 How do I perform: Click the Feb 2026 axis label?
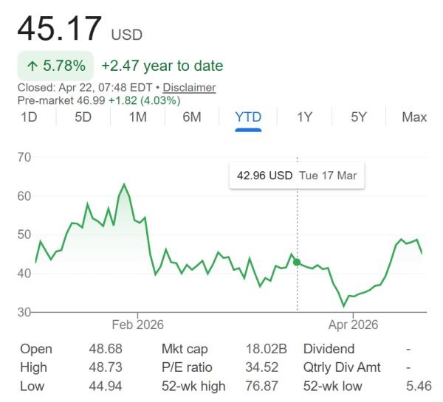click(137, 324)
